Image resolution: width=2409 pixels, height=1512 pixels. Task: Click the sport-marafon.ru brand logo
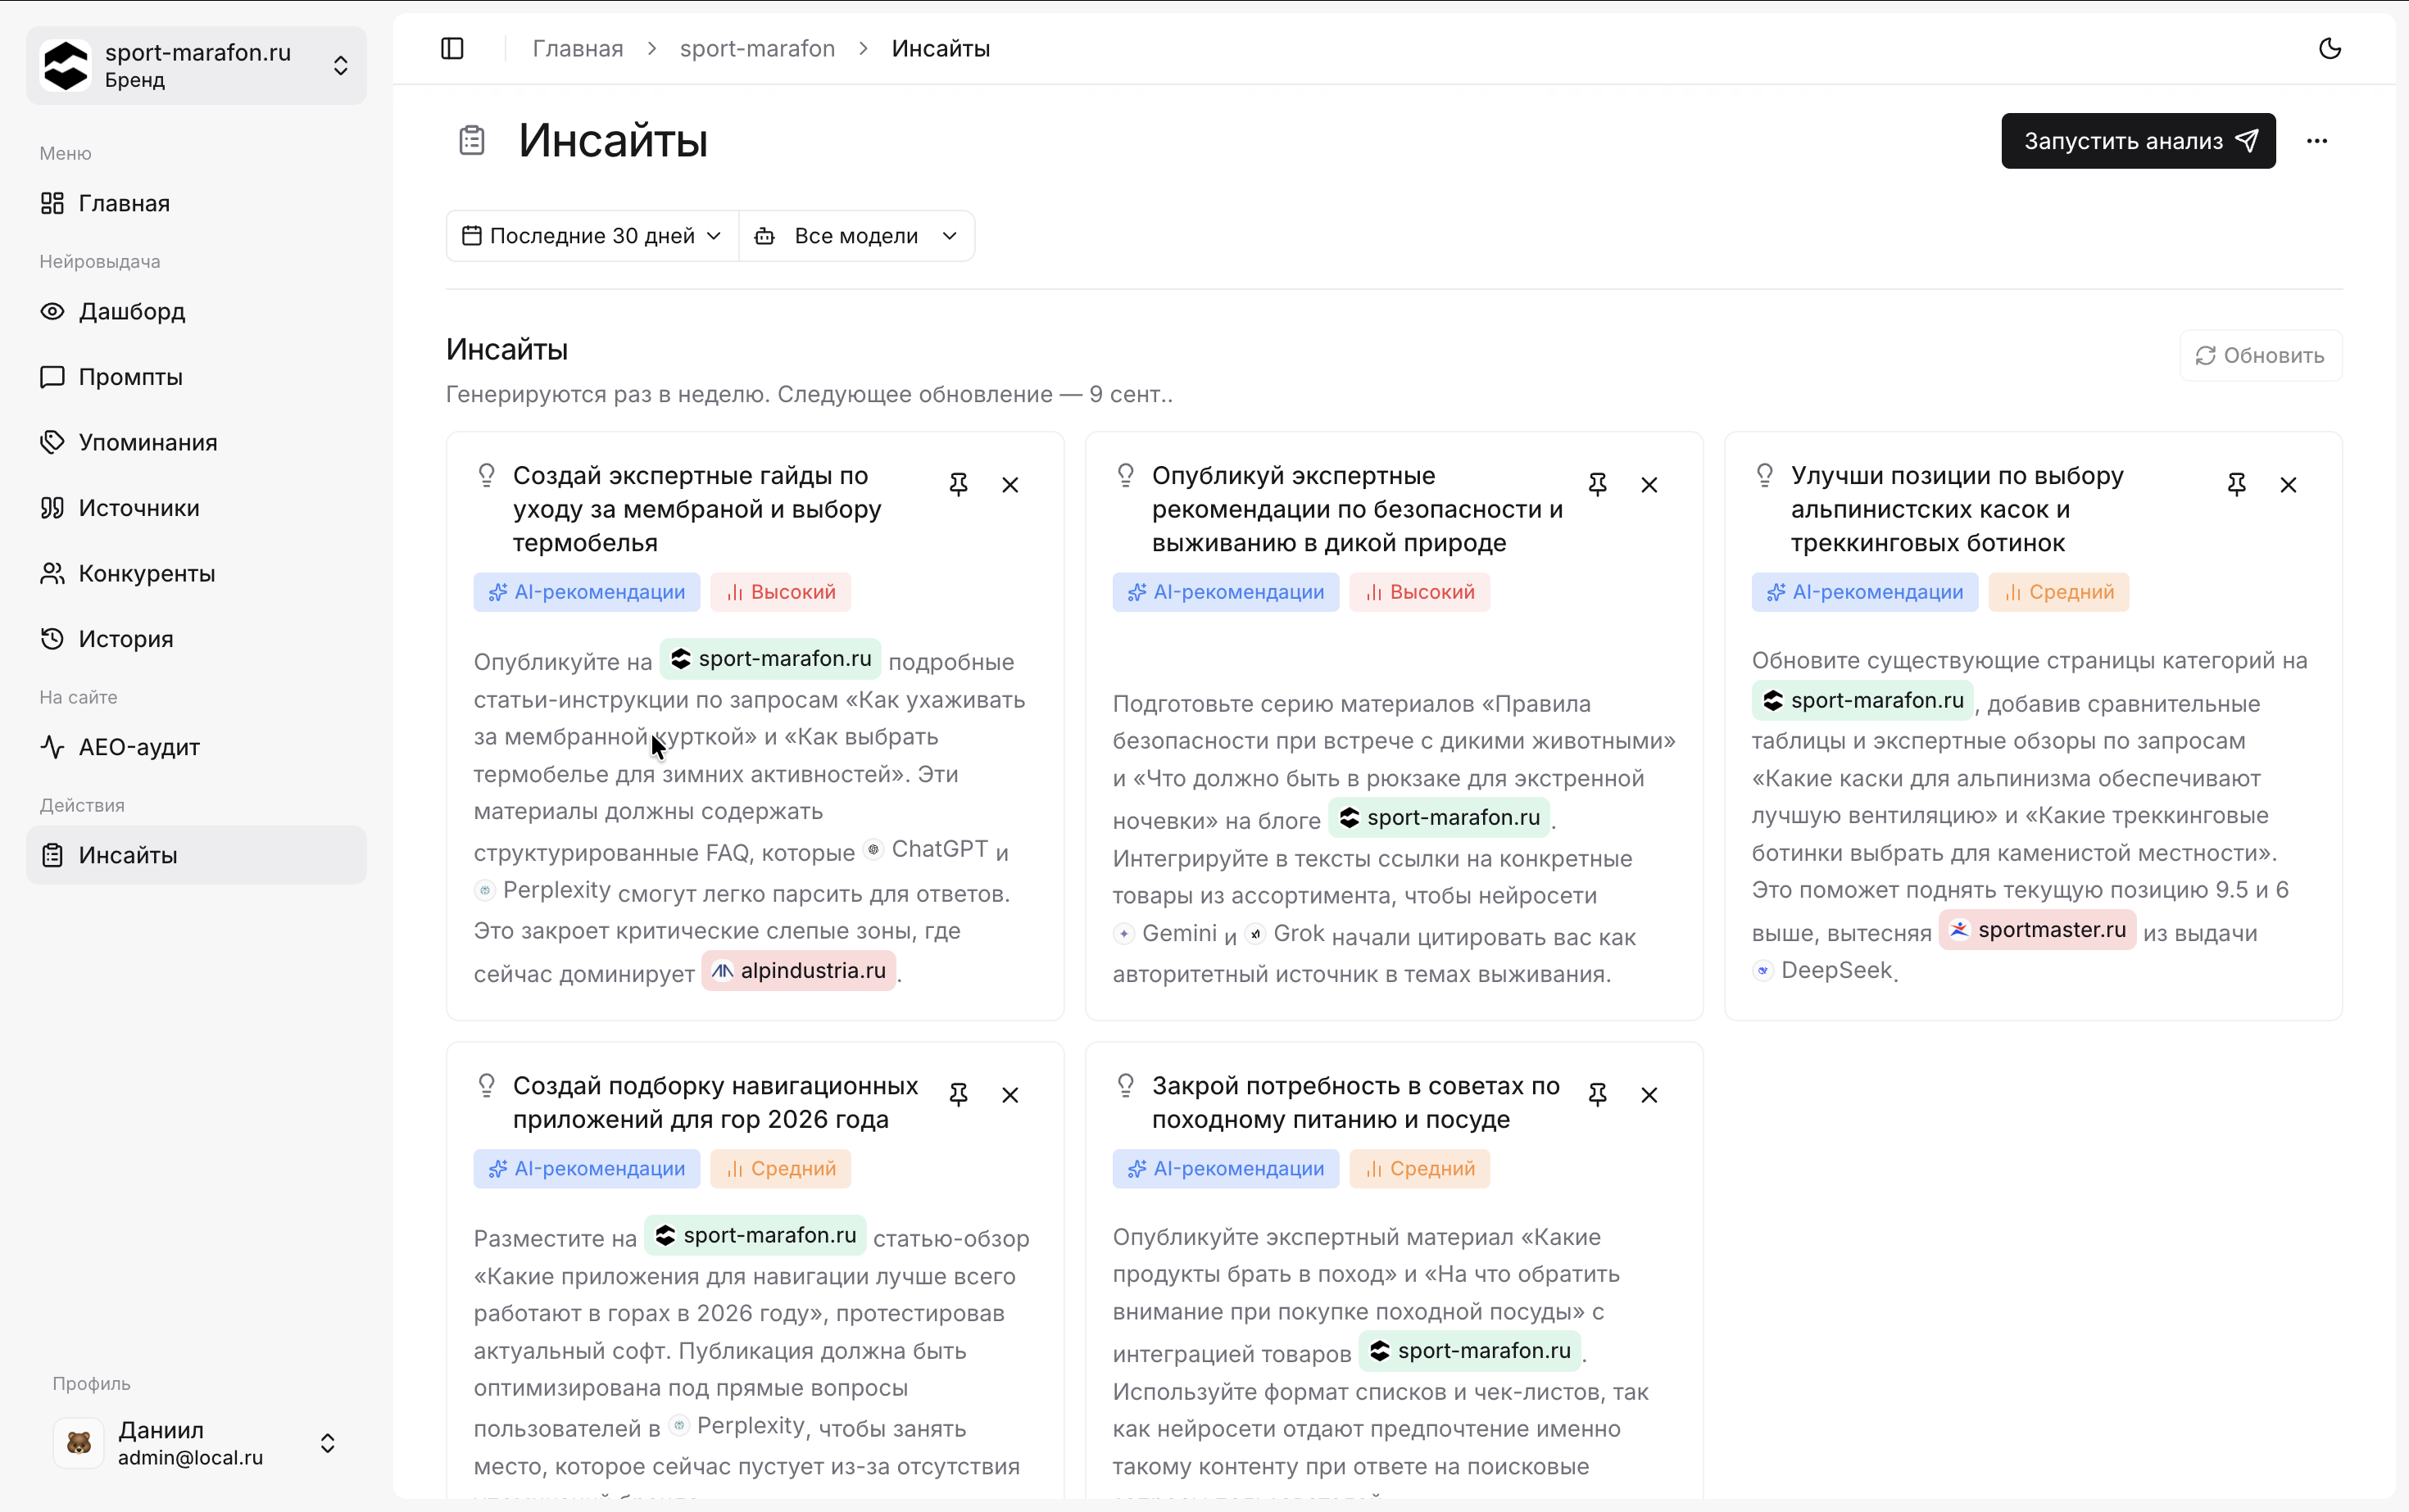pyautogui.click(x=66, y=66)
